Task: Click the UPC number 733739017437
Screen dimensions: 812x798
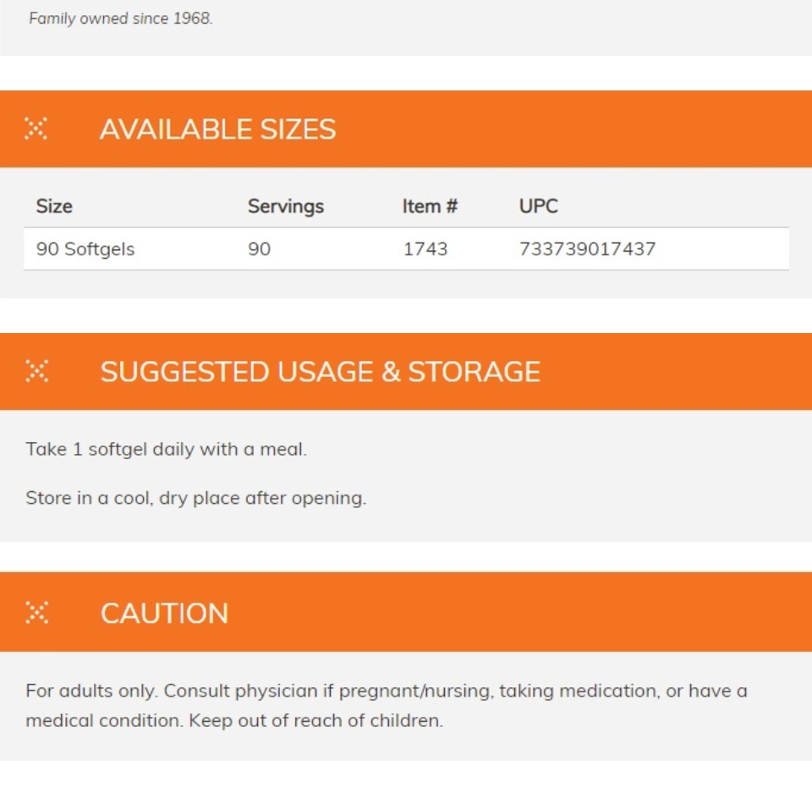Action: click(587, 249)
